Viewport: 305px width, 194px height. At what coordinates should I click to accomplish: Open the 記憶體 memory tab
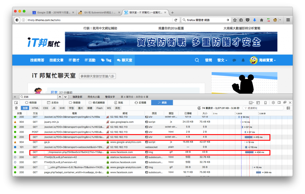click(140, 103)
